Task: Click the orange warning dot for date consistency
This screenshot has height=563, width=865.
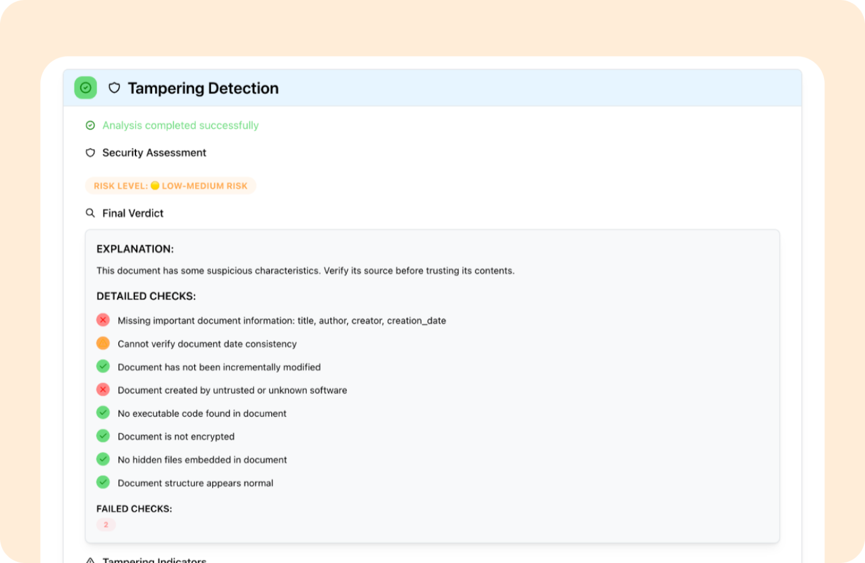Action: (103, 344)
